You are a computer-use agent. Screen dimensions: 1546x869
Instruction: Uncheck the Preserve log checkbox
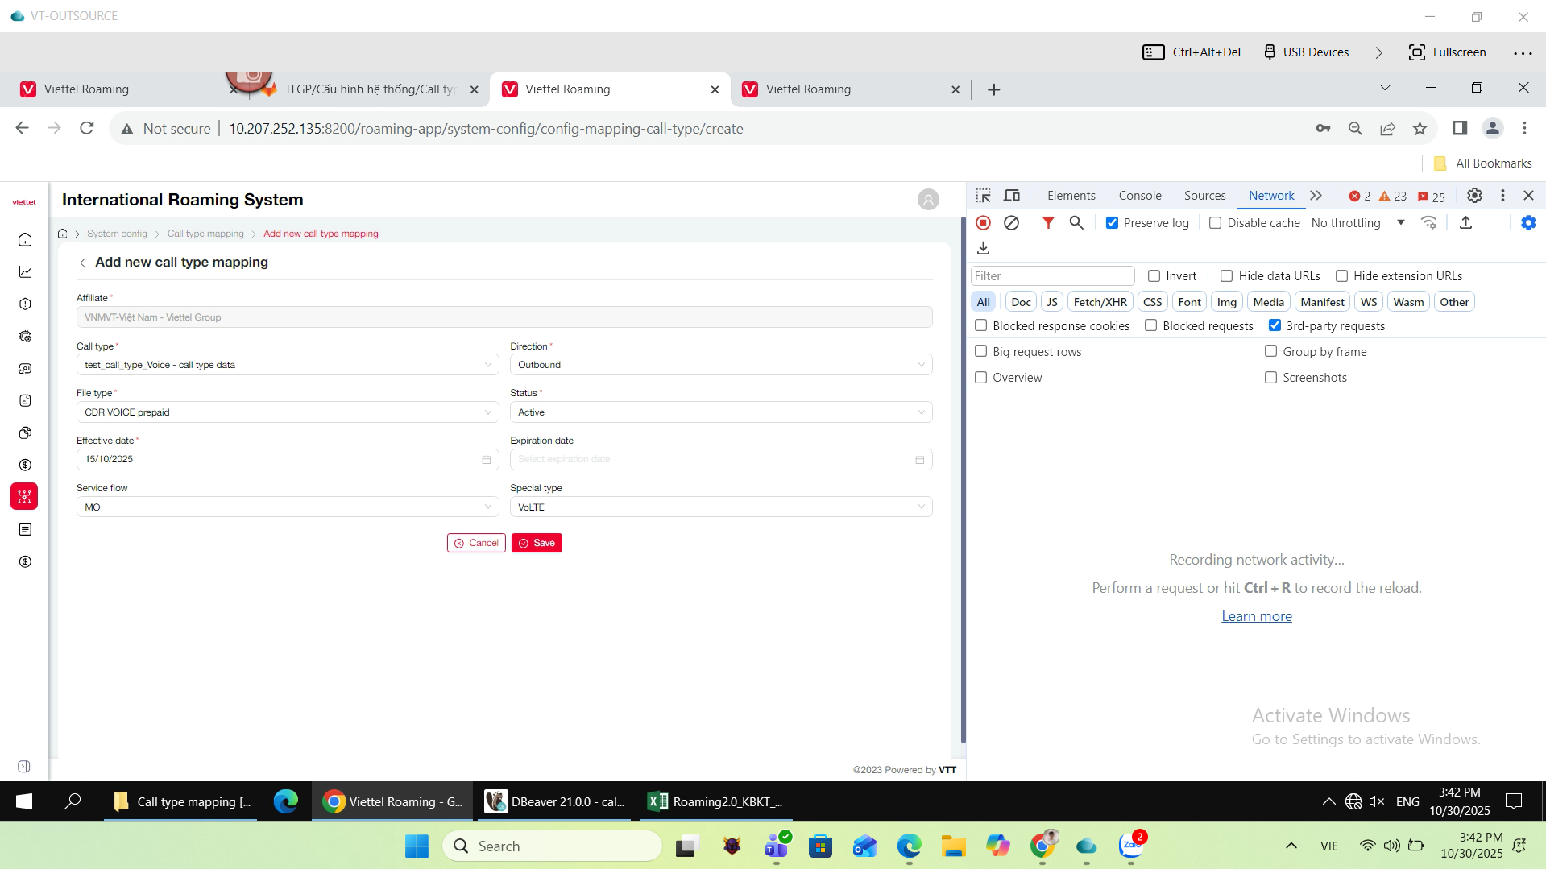[1112, 223]
